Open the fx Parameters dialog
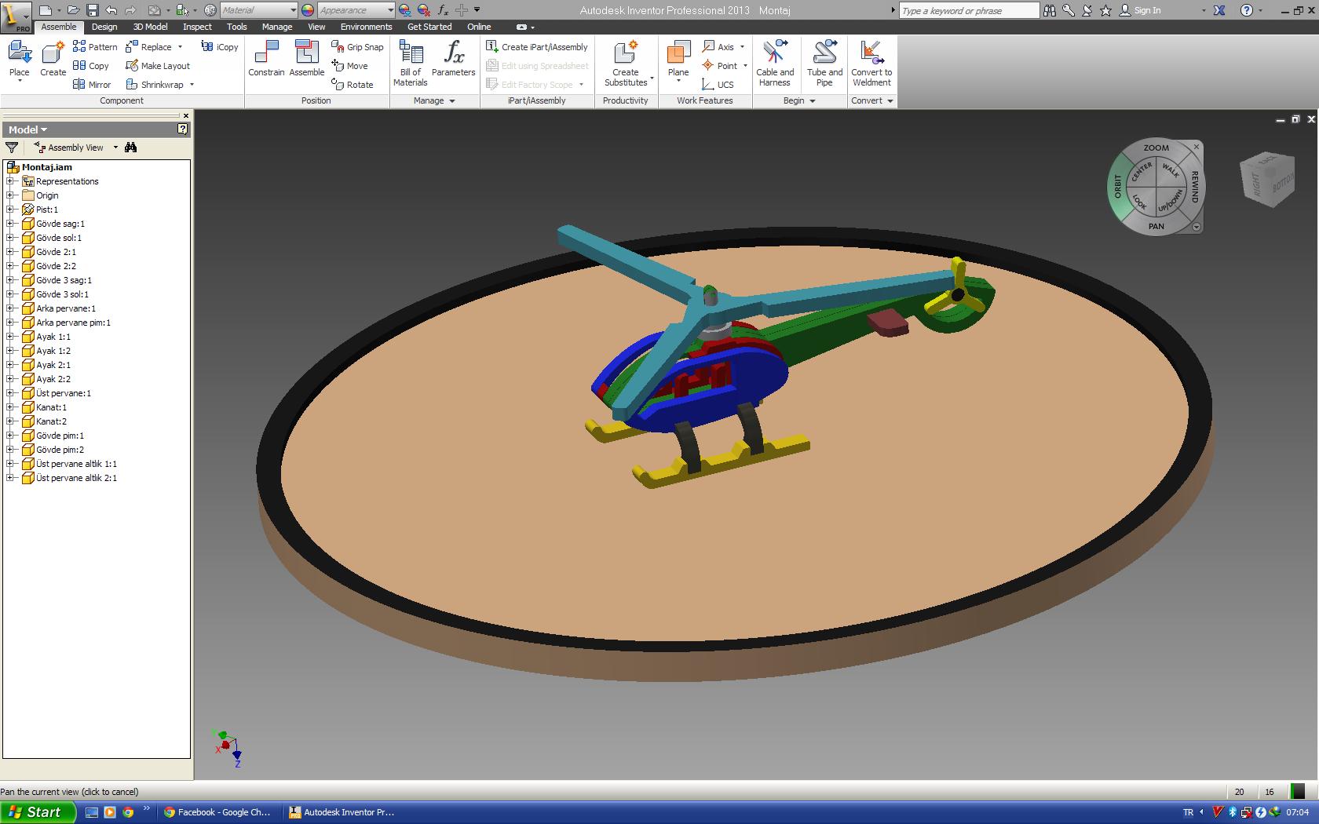Image resolution: width=1319 pixels, height=824 pixels. tap(454, 60)
